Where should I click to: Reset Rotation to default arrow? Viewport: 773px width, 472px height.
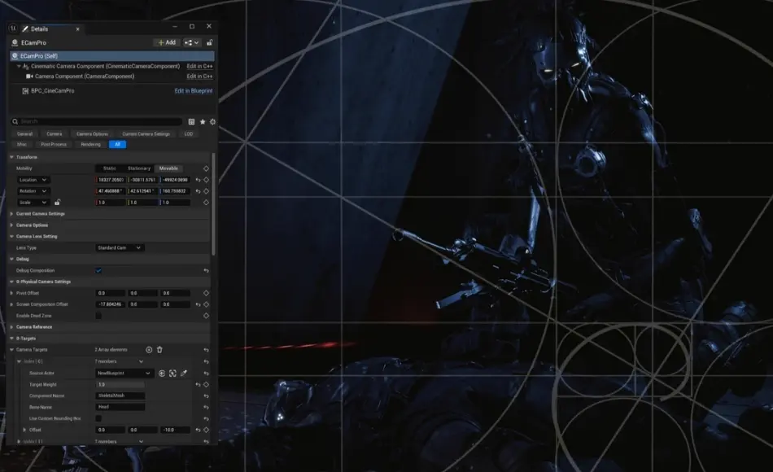coord(198,191)
